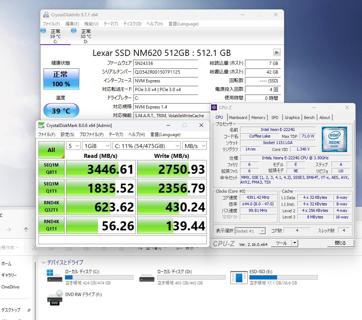
Task: Open the test count dropdown showing 5
Action: [73, 145]
